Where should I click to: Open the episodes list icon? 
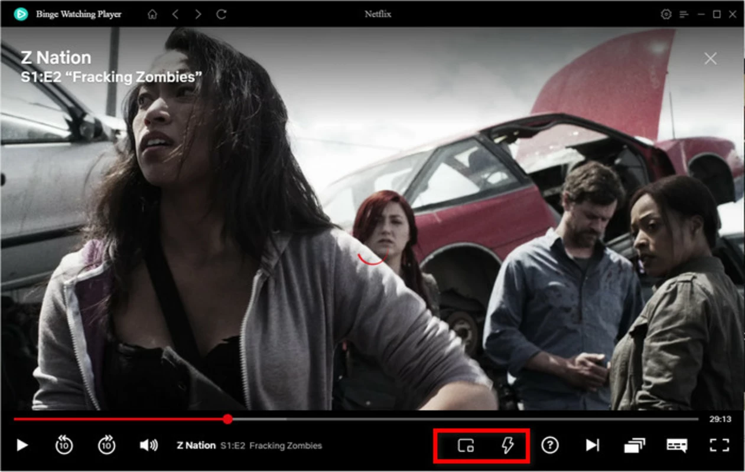tap(635, 445)
